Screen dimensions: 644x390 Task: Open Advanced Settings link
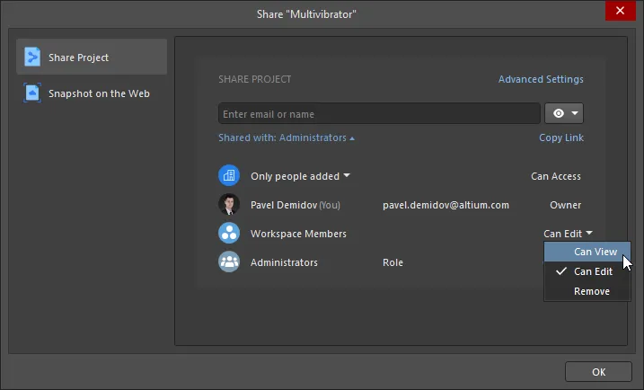coord(541,79)
